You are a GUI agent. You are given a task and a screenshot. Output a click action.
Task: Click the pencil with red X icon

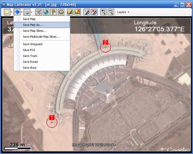click(94, 12)
